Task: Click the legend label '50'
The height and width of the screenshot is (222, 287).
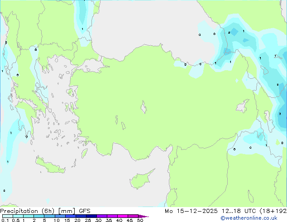Action: pyautogui.click(x=140, y=220)
